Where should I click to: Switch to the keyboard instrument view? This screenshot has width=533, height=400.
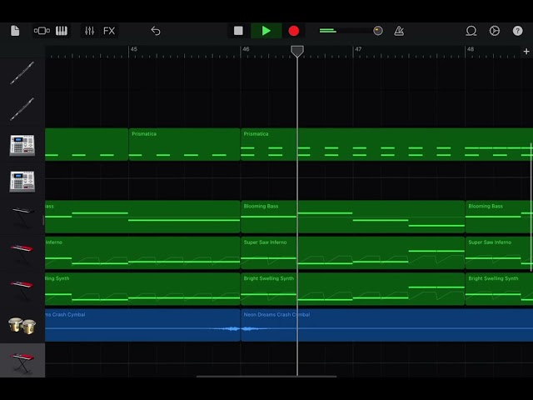(62, 31)
